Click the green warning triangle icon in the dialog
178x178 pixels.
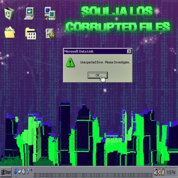pos(70,62)
